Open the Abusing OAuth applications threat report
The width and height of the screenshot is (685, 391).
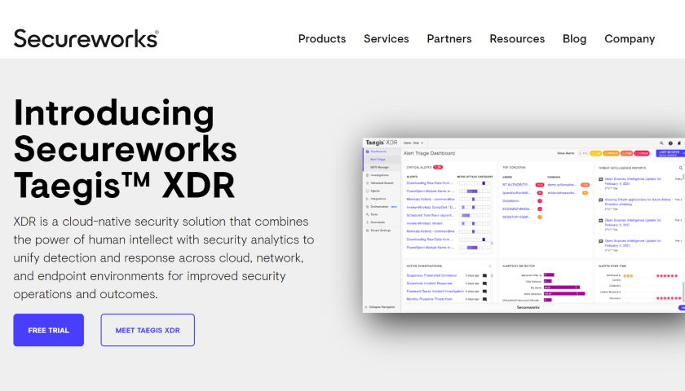[638, 202]
